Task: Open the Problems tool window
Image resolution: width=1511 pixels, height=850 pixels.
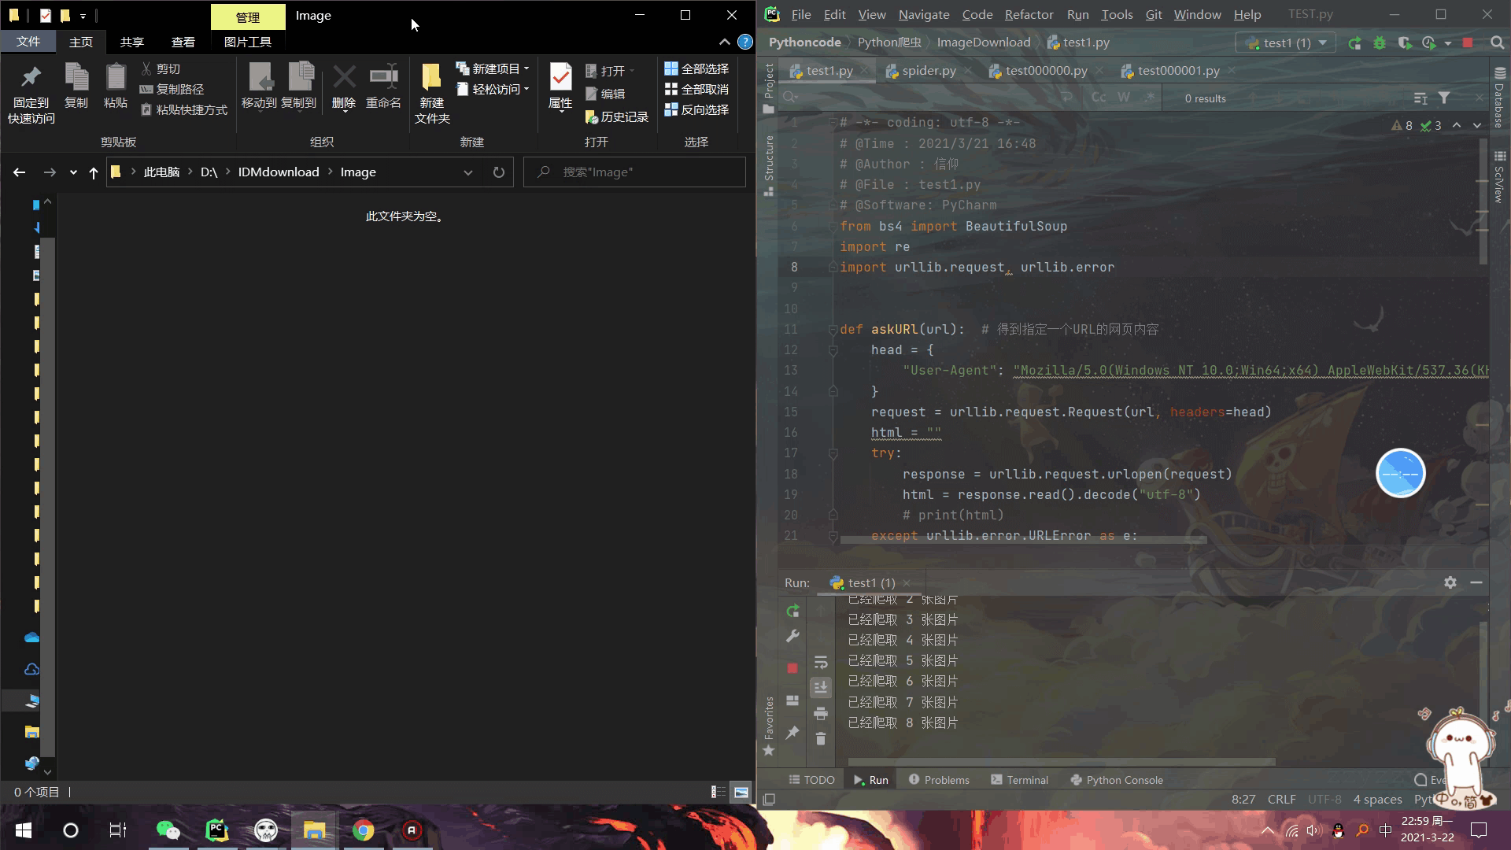Action: tap(939, 780)
